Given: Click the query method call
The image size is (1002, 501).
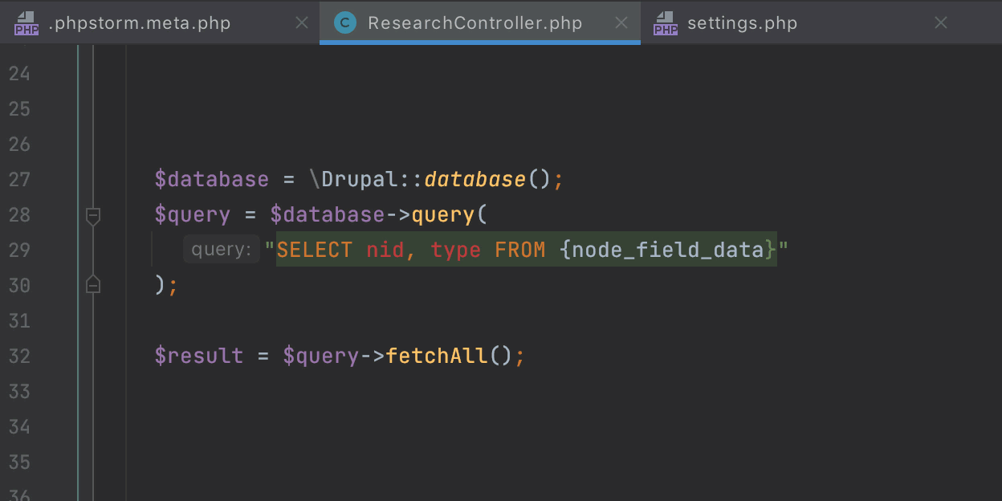Looking at the screenshot, I should [443, 214].
